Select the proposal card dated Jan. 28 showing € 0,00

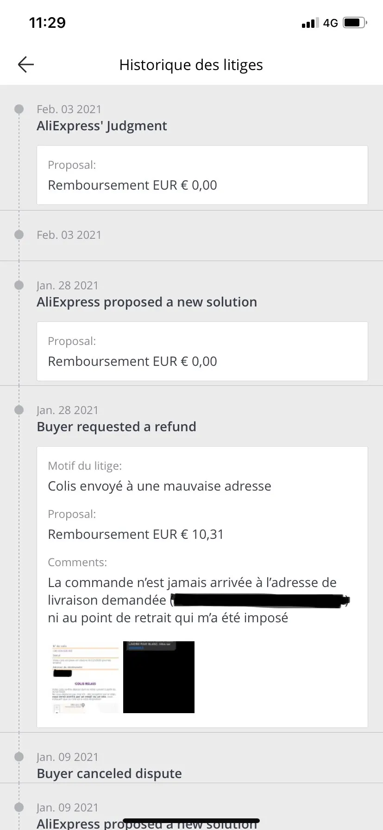[202, 351]
